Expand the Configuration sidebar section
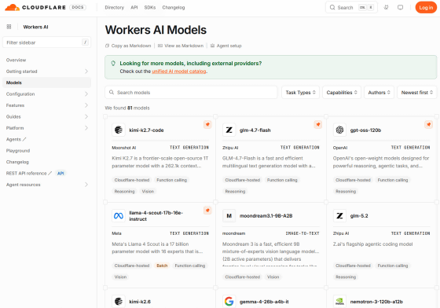440x308 pixels. click(86, 94)
